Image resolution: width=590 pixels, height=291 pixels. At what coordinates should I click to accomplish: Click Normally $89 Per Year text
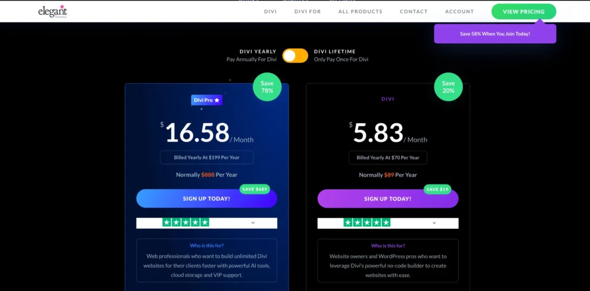coord(388,175)
